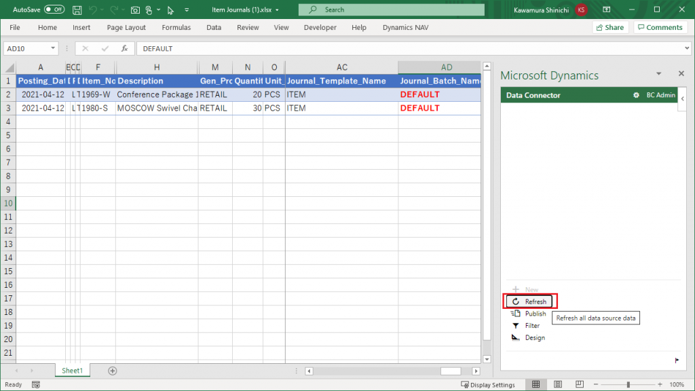The image size is (695, 391).
Task: Select the Sheet1 tab
Action: click(x=72, y=371)
